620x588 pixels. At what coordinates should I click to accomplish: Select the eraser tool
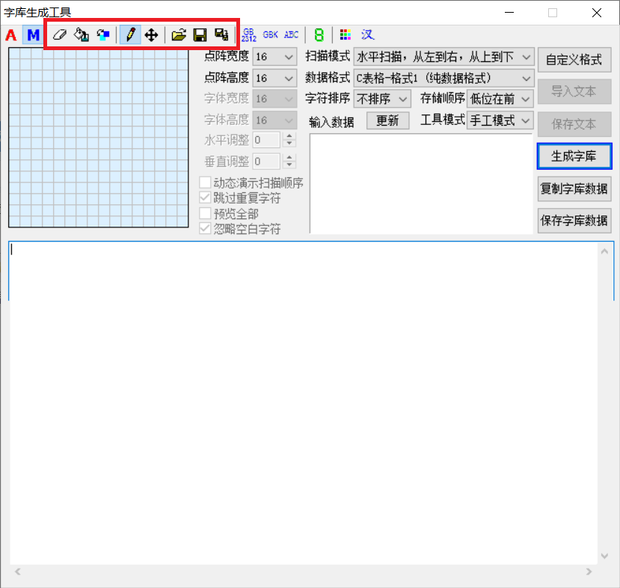tap(60, 35)
